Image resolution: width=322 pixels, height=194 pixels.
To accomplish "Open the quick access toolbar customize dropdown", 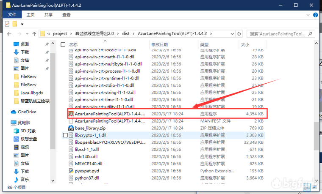I will [22, 24].
